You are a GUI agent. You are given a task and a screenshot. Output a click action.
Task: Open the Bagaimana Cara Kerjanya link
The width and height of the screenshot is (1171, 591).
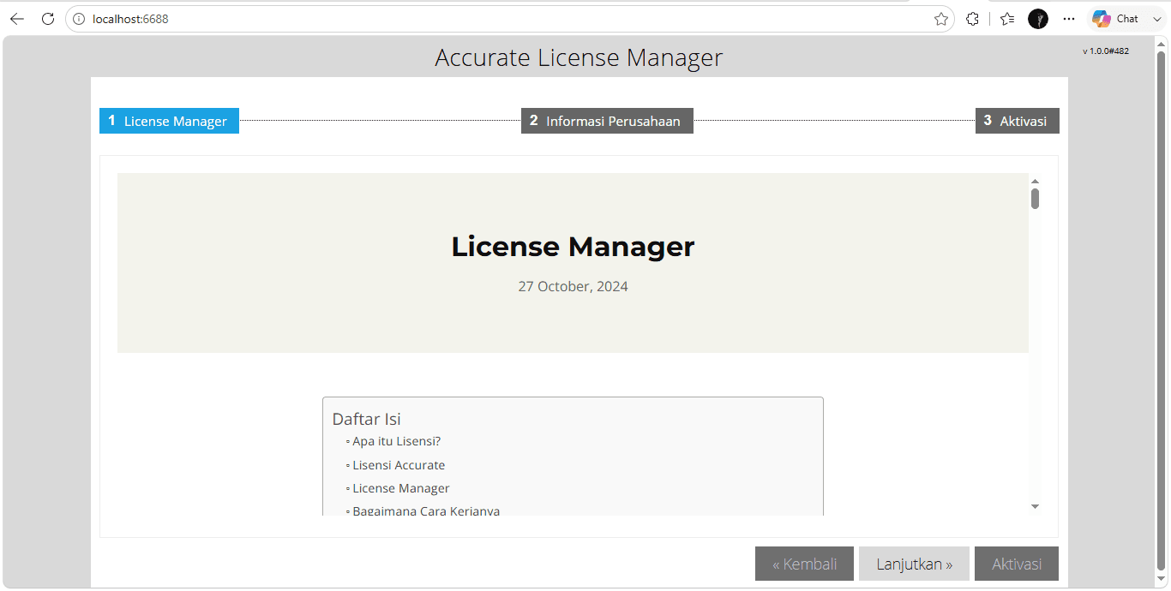tap(426, 511)
